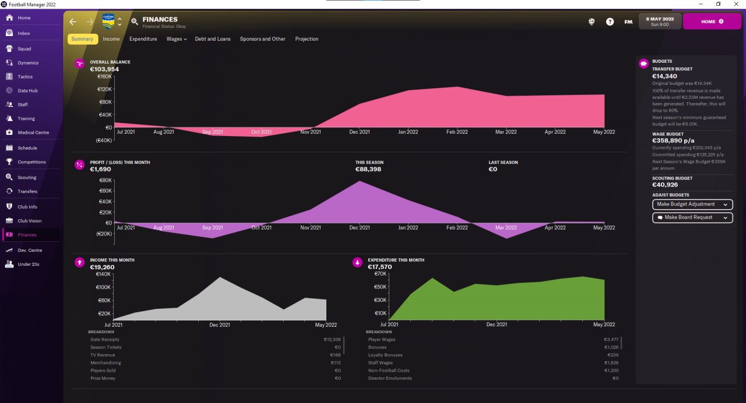Click the club switcher arrows beside badge
Image resolution: width=746 pixels, height=403 pixels.
click(x=119, y=22)
